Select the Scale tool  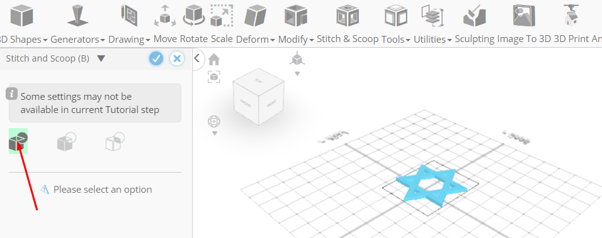(222, 24)
